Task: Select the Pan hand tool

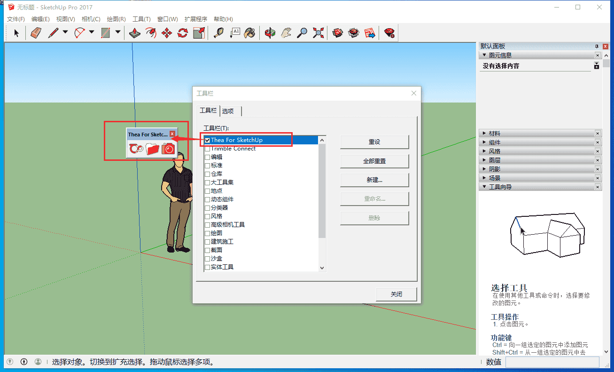Action: pos(286,33)
